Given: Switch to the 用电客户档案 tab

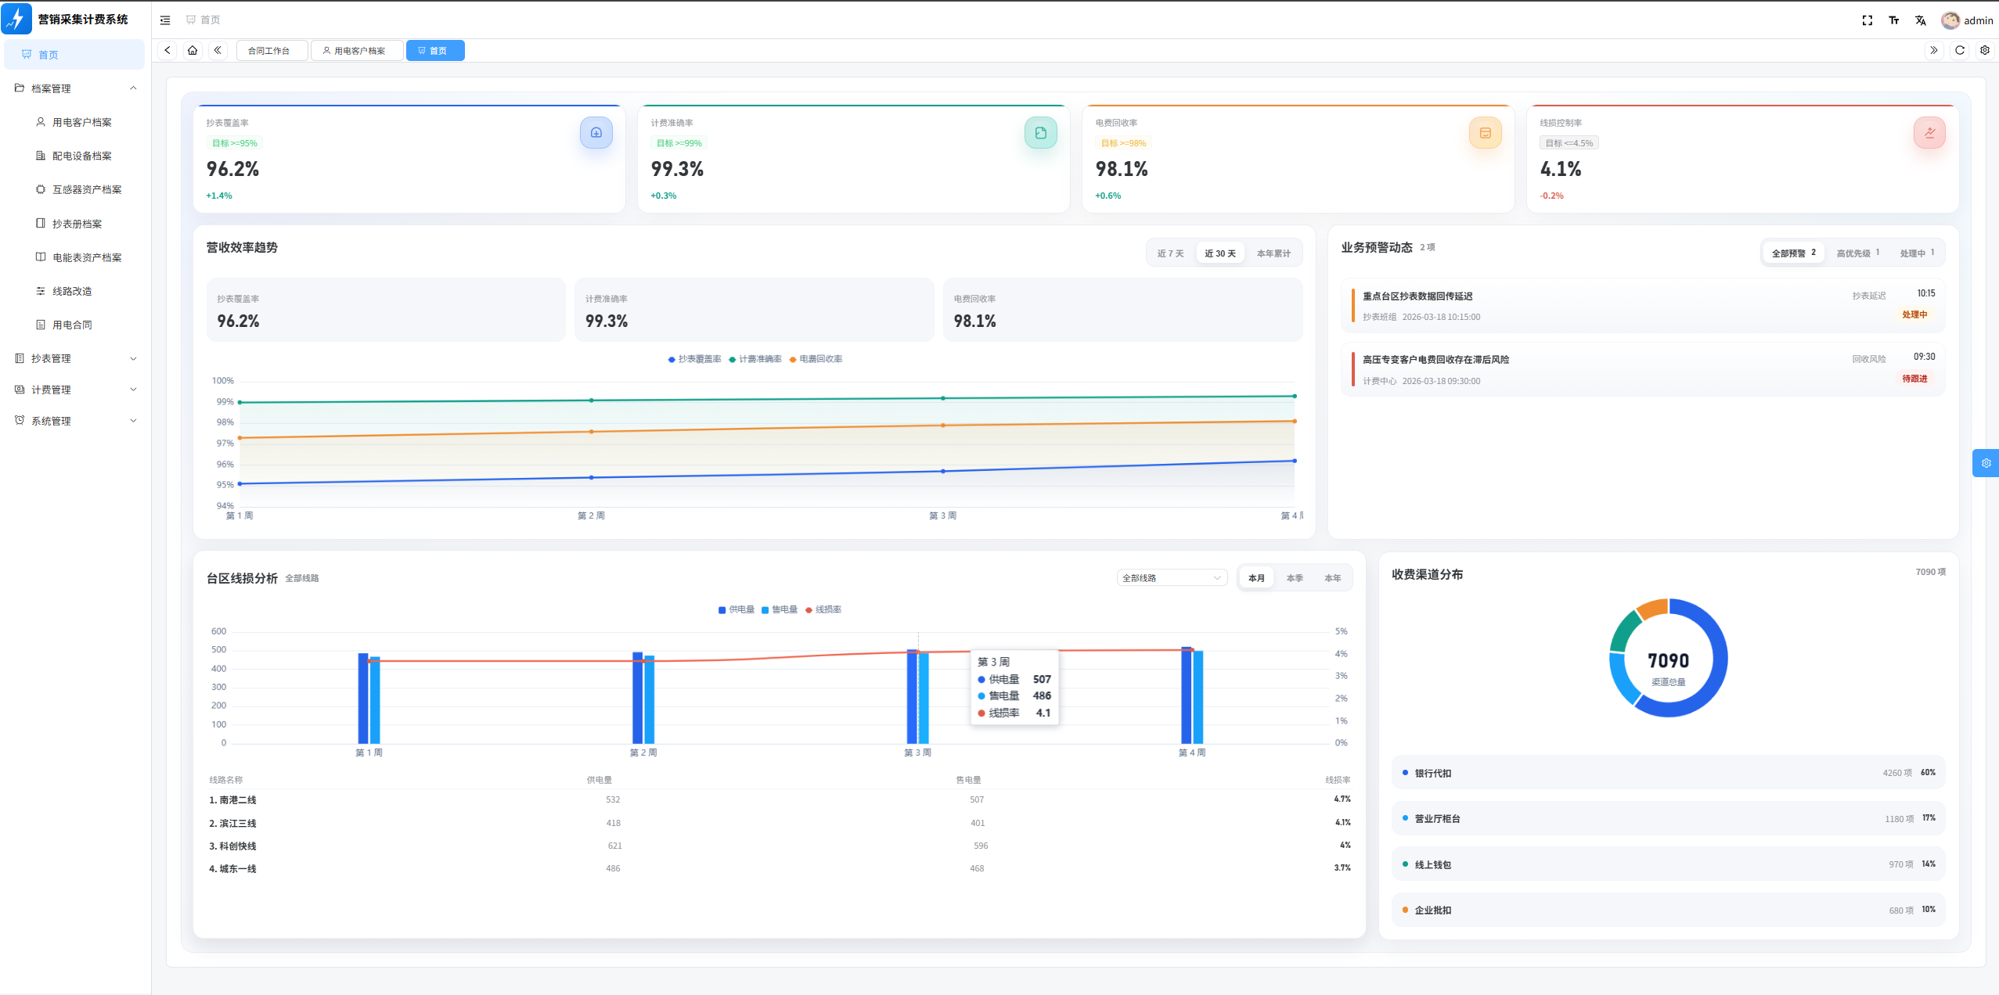Looking at the screenshot, I should tap(357, 51).
